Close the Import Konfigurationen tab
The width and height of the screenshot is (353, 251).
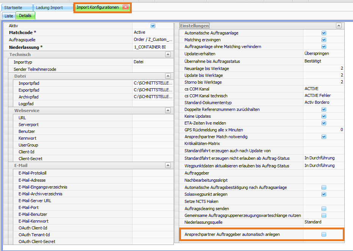pos(125,7)
